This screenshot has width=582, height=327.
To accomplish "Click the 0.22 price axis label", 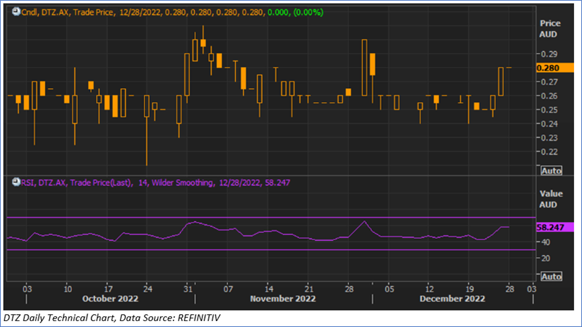I will [549, 152].
